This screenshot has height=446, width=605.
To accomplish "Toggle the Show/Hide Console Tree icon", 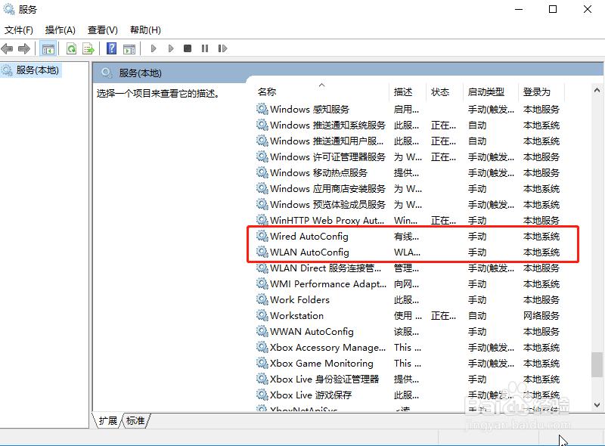I will pyautogui.click(x=47, y=48).
